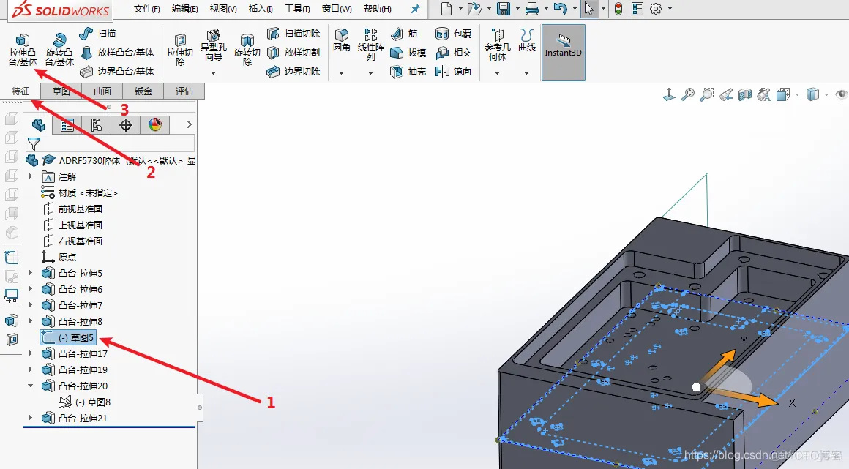The image size is (849, 469).
Task: Switch to the 钣金 tab
Action: [x=143, y=91]
